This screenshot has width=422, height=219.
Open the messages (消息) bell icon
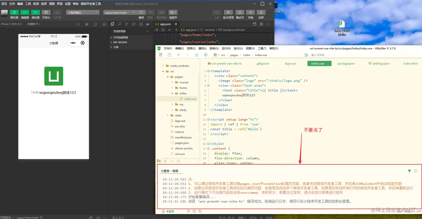tap(261, 13)
